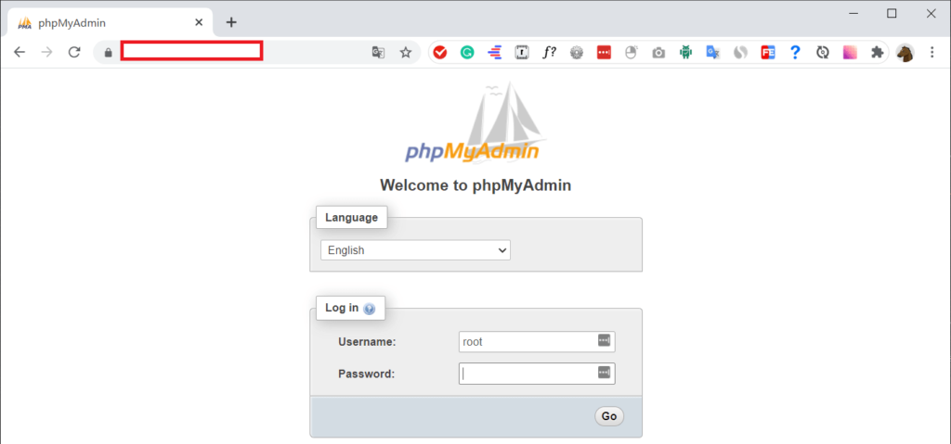This screenshot has width=951, height=444.
Task: Click the Welcome to phpMyAdmin heading
Action: click(x=475, y=185)
